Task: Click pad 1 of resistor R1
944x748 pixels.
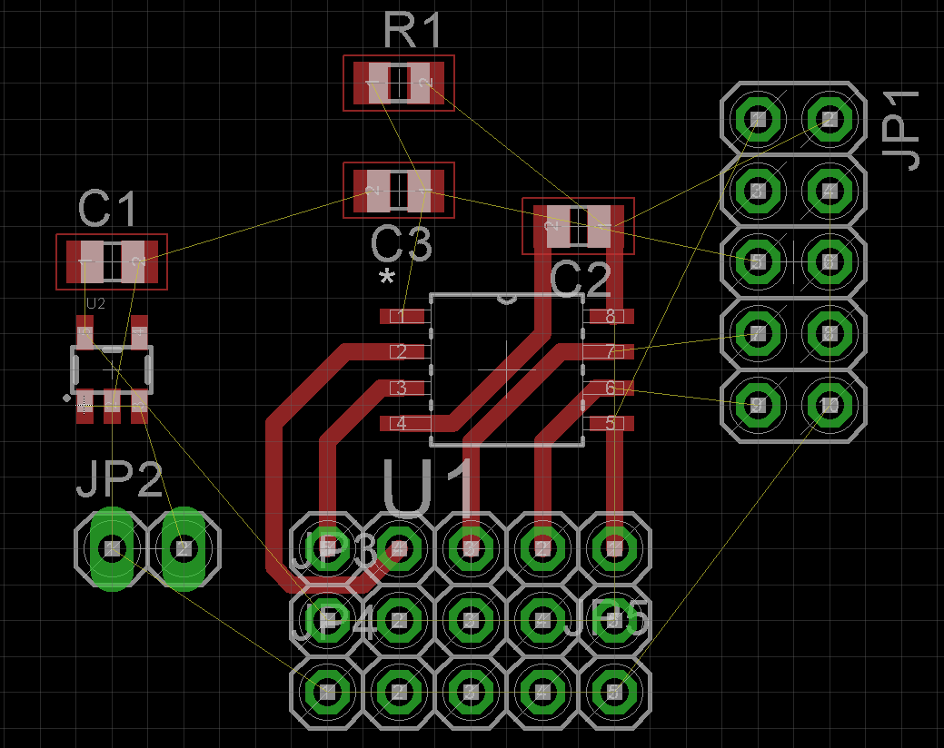Action: click(x=372, y=83)
